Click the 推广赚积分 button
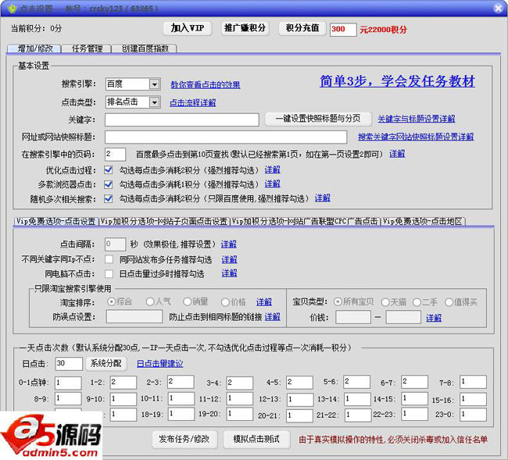508x460 pixels. (x=245, y=28)
